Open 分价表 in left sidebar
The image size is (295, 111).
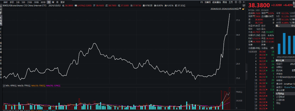(1, 60)
